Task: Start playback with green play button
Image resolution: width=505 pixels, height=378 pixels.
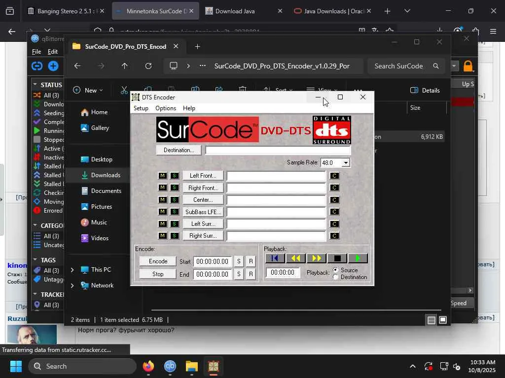Action: (x=358, y=258)
